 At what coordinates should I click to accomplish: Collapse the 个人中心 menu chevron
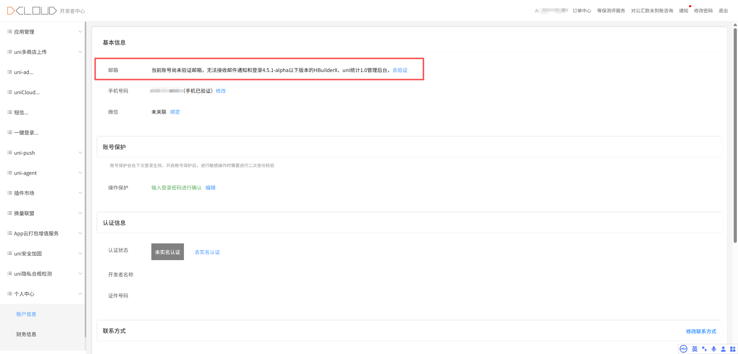click(x=80, y=294)
